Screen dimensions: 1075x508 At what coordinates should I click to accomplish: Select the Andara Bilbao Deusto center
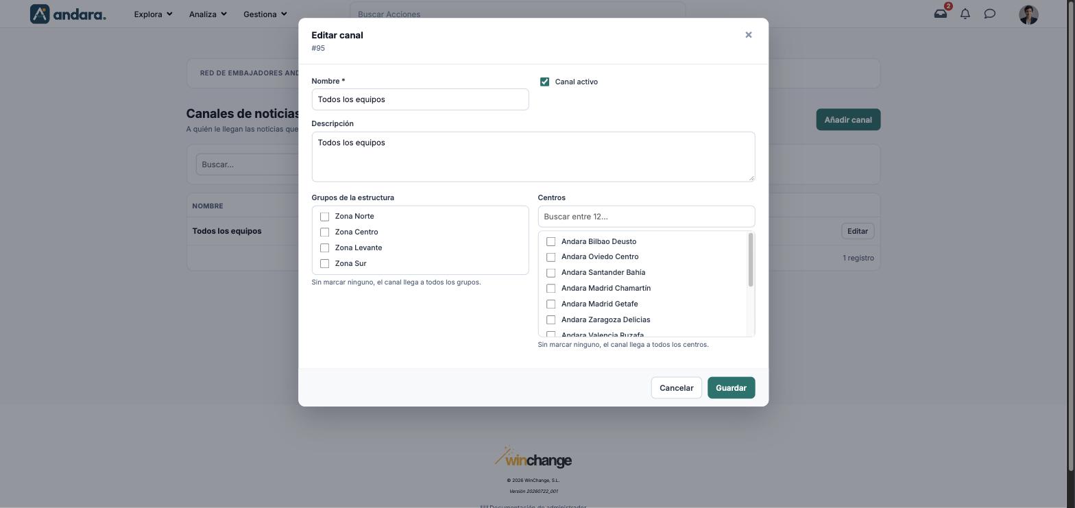point(551,241)
